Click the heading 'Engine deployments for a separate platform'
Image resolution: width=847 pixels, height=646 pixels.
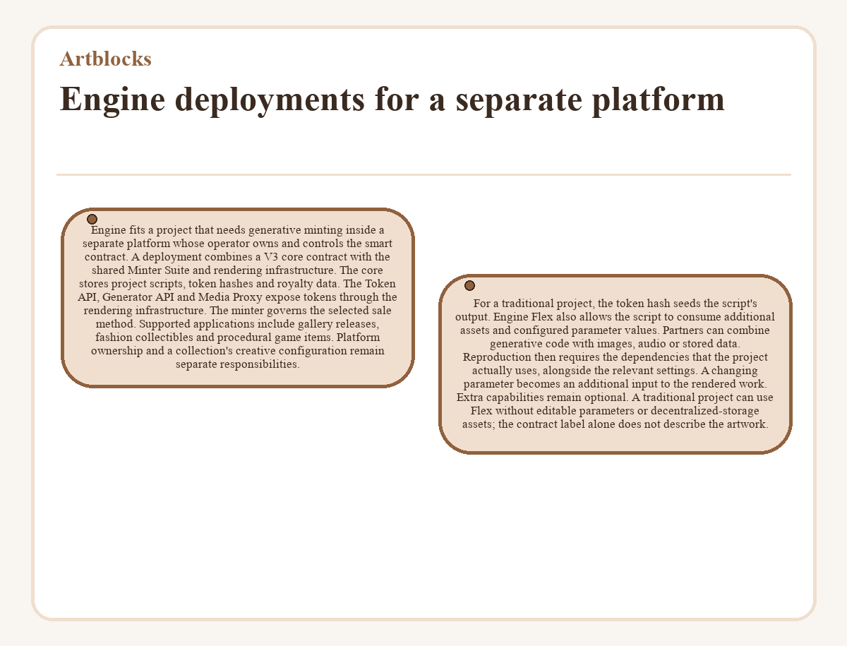(x=392, y=99)
